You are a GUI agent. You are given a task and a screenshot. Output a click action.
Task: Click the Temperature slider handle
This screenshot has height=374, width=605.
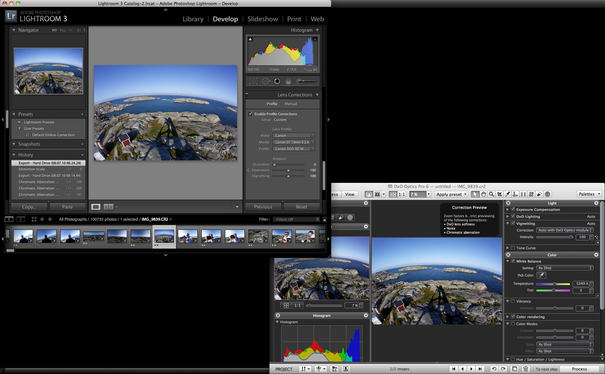(x=554, y=284)
